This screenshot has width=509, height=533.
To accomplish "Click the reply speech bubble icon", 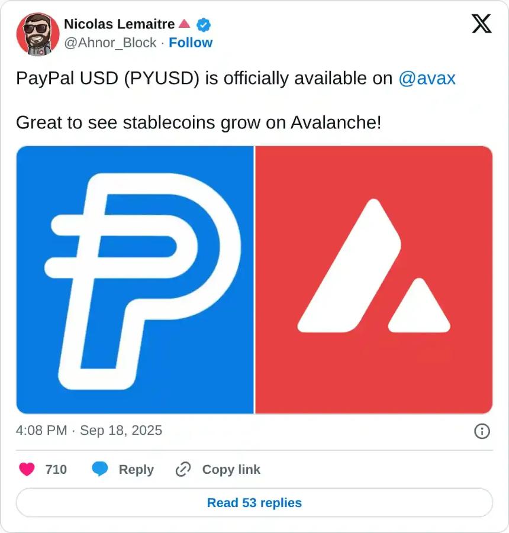I will (101, 469).
